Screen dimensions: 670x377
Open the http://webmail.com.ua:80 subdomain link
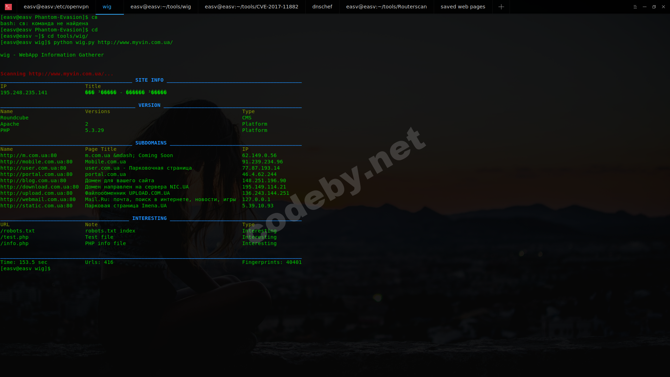point(38,199)
